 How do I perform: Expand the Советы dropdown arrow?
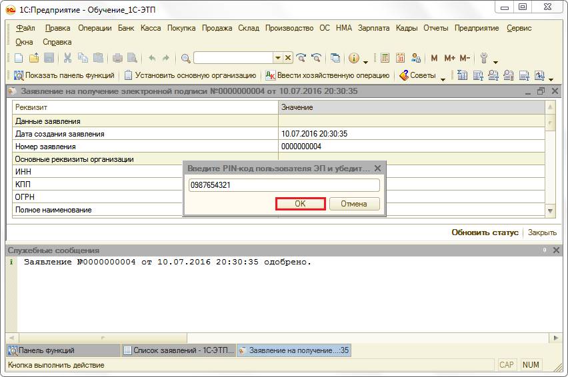(x=443, y=79)
